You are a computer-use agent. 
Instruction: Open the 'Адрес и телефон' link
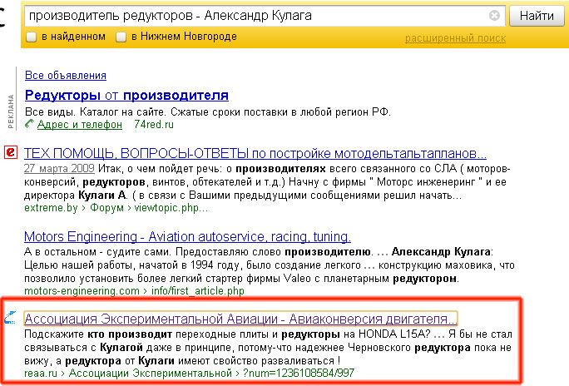tap(80, 125)
